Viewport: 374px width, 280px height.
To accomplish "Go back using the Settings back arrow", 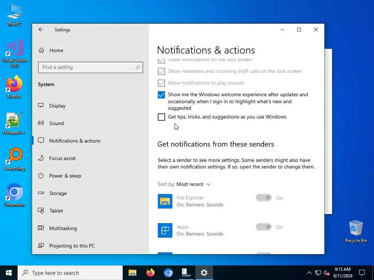I will [x=41, y=30].
